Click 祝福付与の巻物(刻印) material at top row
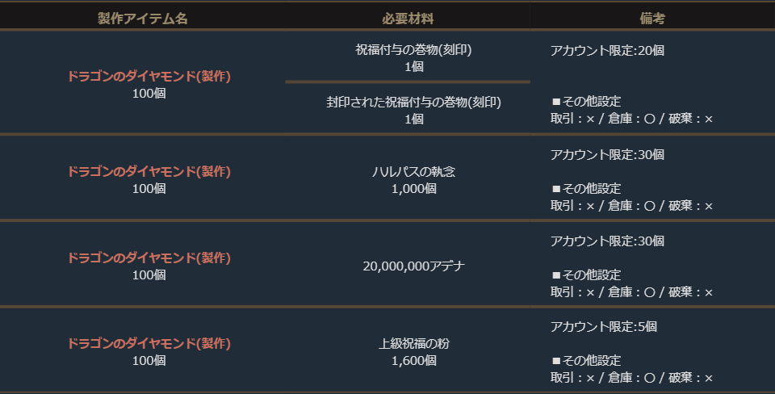The height and width of the screenshot is (394, 775). coord(414,50)
